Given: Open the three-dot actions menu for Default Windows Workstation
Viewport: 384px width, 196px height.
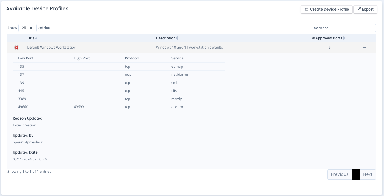Looking at the screenshot, I should (x=364, y=48).
